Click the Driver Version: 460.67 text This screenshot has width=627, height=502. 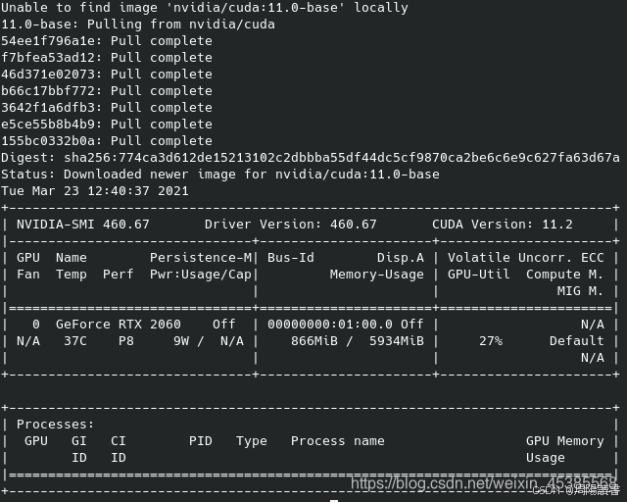point(291,225)
